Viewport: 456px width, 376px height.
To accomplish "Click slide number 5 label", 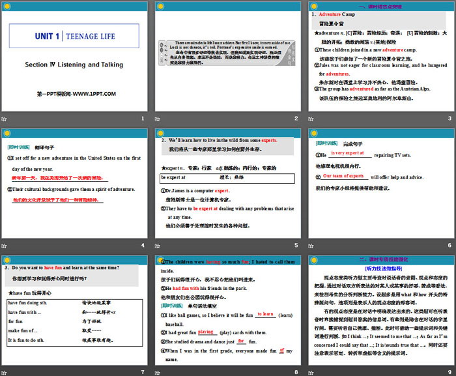I will click(296, 245).
